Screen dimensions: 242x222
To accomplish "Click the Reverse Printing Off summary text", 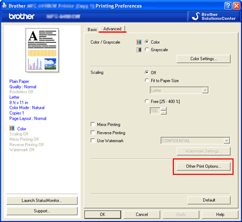I will (26, 145).
